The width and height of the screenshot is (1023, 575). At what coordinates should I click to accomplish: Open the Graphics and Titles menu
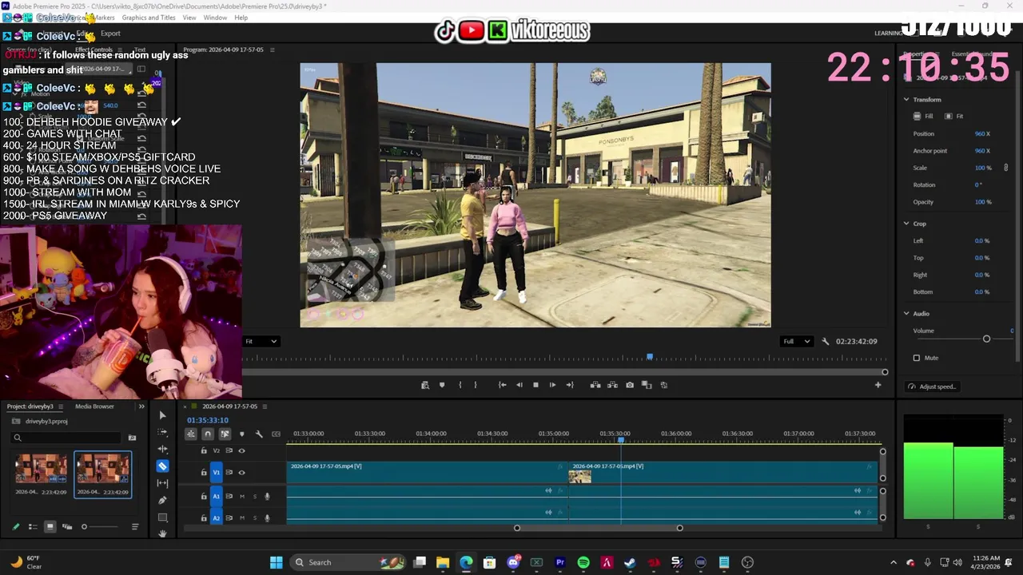[x=149, y=18]
